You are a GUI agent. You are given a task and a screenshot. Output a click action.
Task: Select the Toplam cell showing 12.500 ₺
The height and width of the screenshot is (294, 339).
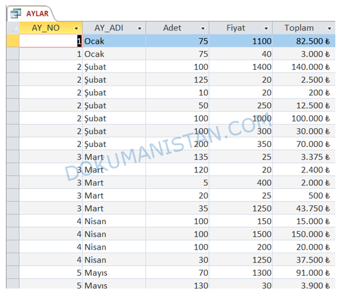(304, 105)
